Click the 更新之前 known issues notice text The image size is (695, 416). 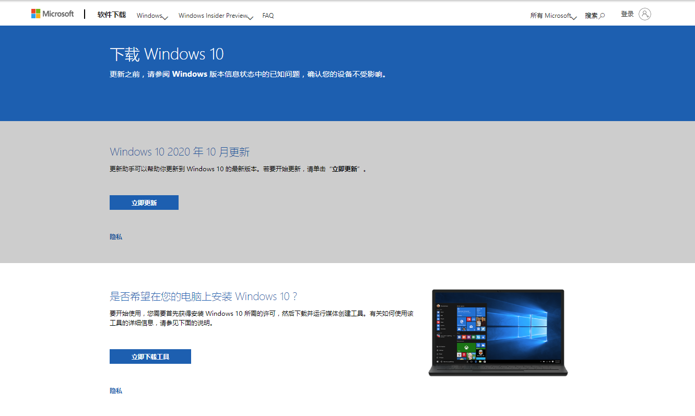point(249,74)
